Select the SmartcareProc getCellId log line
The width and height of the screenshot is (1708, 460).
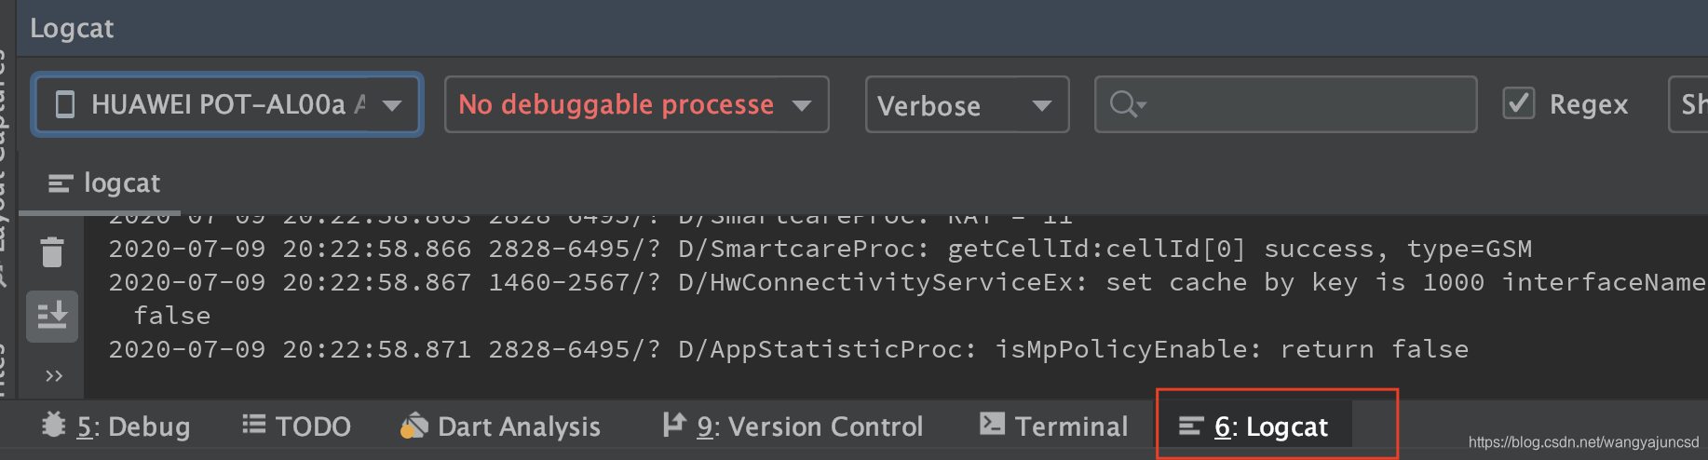pos(820,249)
